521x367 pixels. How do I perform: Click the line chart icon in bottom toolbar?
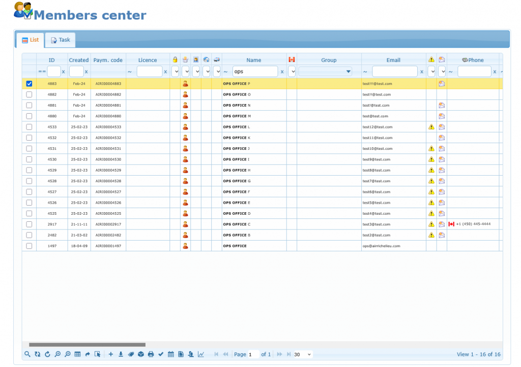(x=201, y=354)
